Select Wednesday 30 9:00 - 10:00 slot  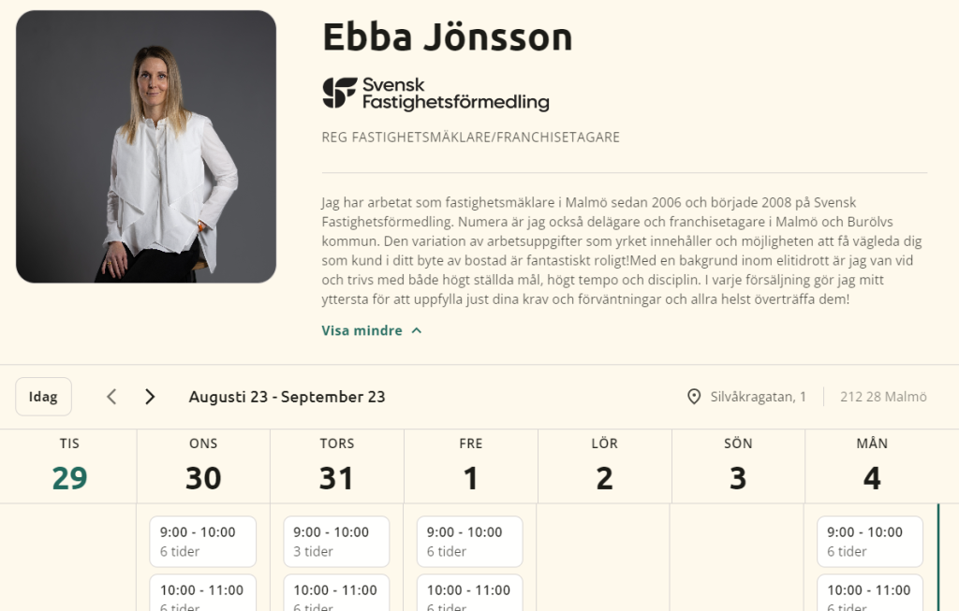[x=203, y=542]
